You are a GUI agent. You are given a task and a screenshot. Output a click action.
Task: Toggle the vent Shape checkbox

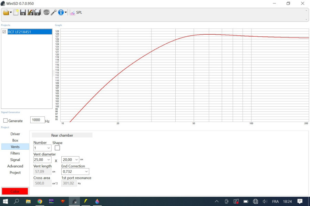pos(57,148)
